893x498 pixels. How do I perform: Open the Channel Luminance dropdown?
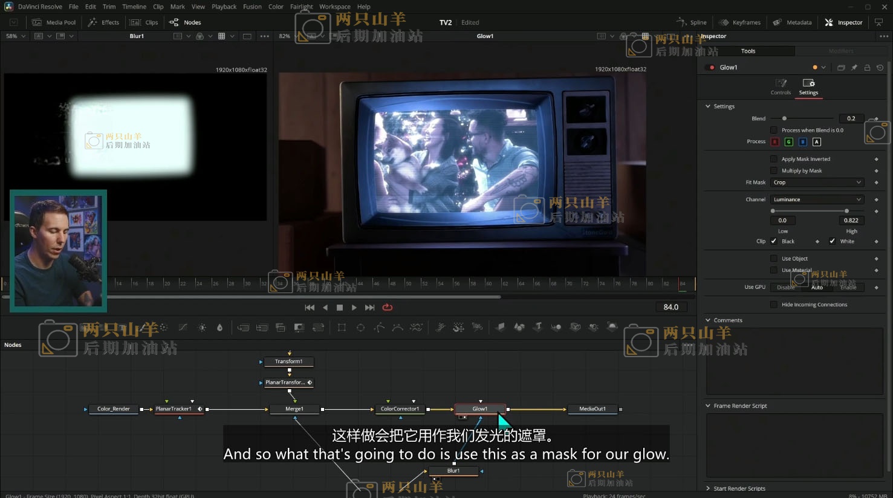[817, 199]
